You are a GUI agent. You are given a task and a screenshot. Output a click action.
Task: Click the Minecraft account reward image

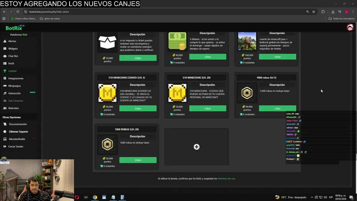(247, 41)
